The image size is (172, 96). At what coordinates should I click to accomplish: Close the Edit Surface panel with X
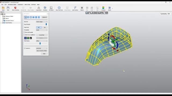click(48, 14)
